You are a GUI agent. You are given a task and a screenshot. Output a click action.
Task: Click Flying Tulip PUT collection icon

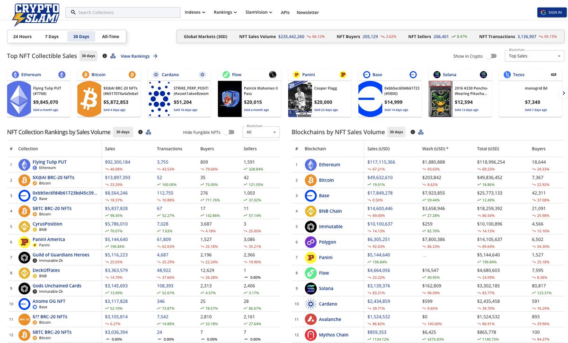(24, 165)
